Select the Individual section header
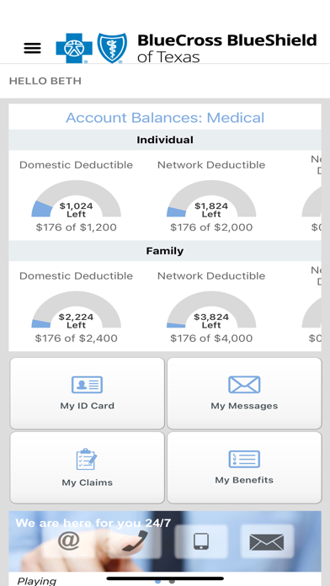 [x=165, y=140]
